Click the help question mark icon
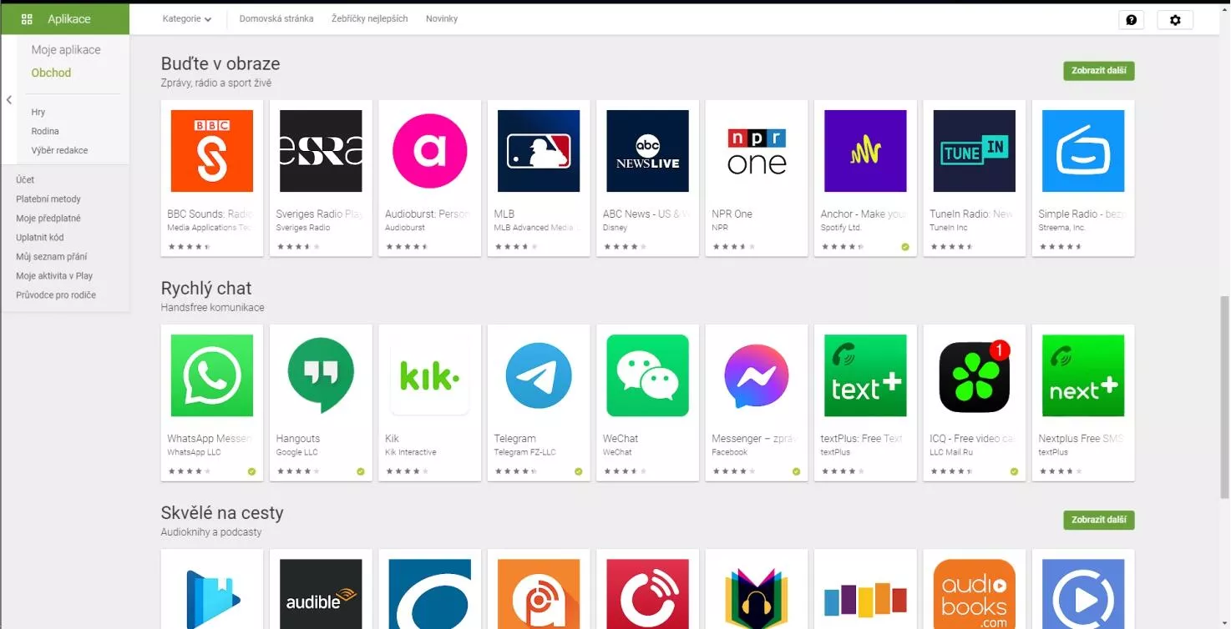 tap(1131, 20)
